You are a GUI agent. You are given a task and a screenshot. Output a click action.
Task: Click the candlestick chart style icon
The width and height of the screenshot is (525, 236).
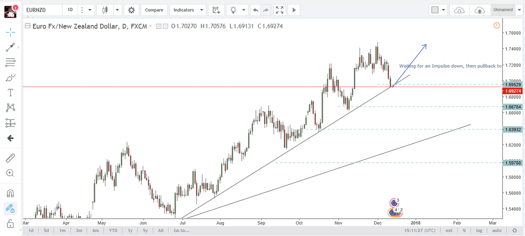click(105, 10)
